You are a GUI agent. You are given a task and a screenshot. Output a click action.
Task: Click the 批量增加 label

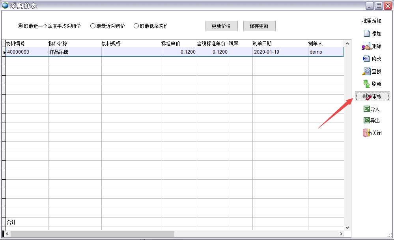pos(372,21)
